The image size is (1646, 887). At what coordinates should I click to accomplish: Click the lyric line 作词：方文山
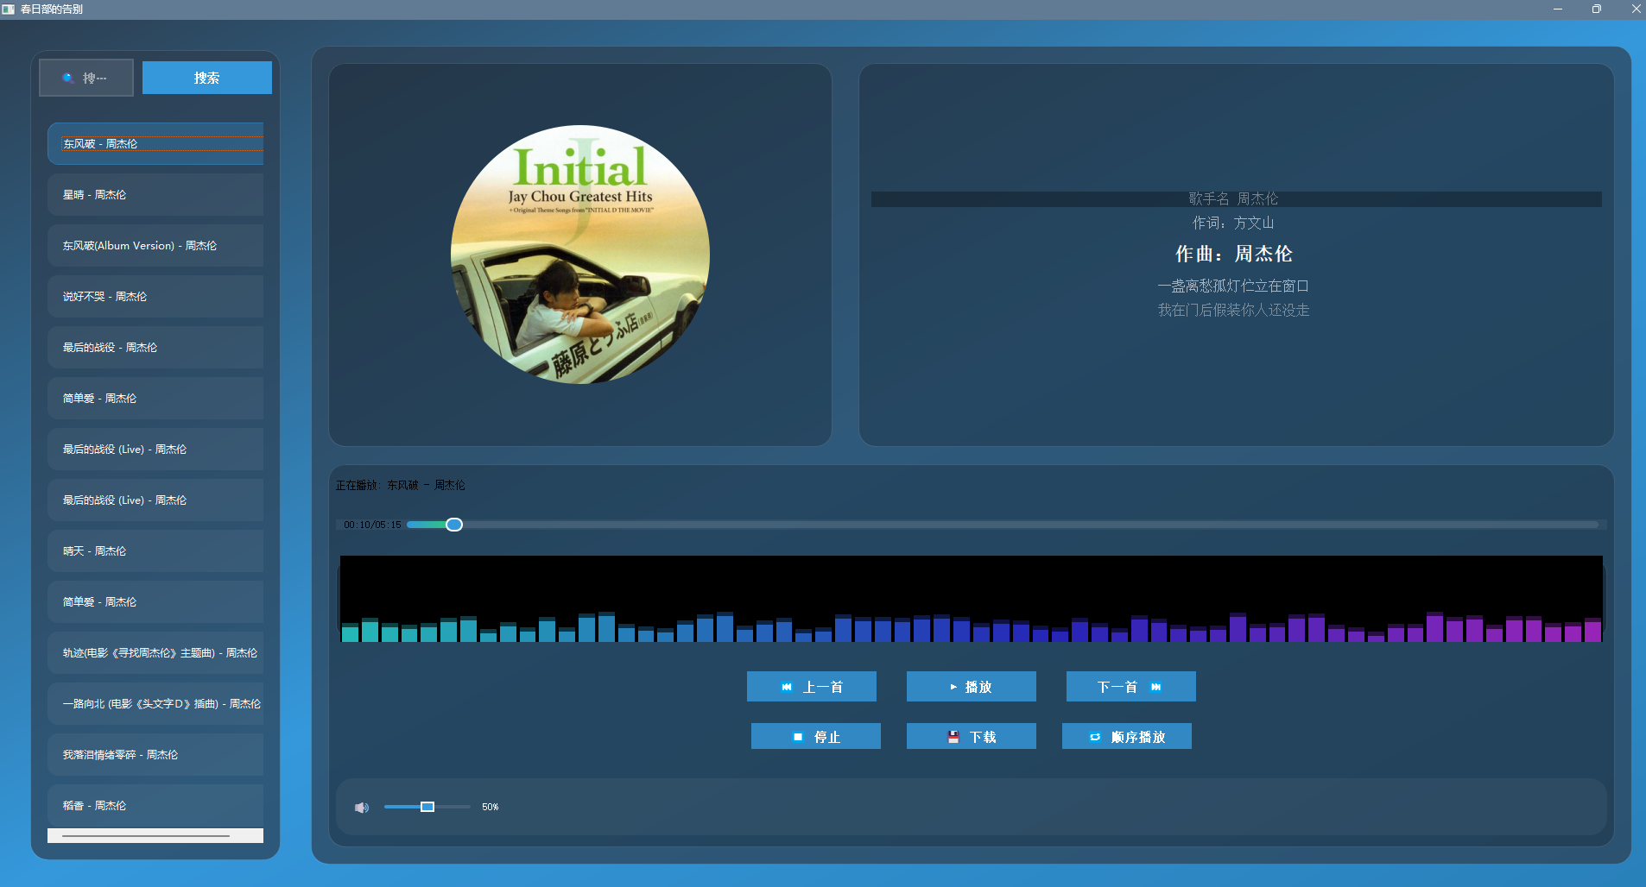(1233, 223)
